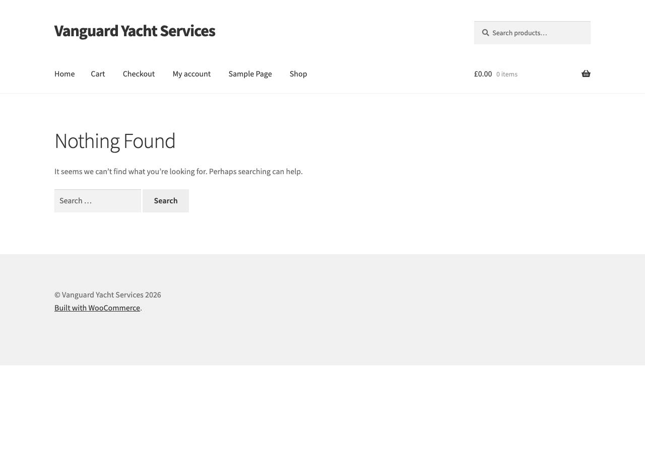Focus the Search products field in header
The width and height of the screenshot is (645, 453).
coord(532,33)
